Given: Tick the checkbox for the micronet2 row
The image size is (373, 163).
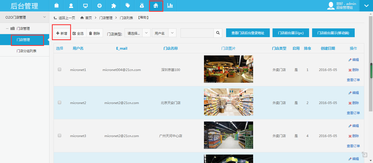Looking at the screenshot, I should pyautogui.click(x=60, y=103).
